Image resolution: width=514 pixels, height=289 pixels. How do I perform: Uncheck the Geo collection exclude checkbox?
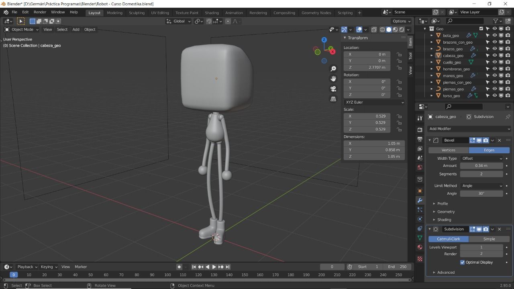point(481,28)
